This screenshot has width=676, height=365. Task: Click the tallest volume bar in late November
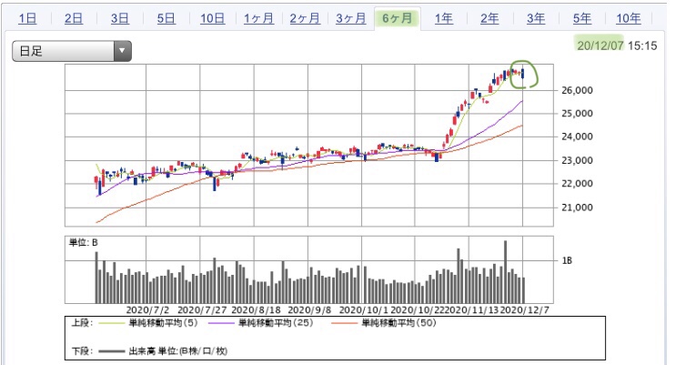(505, 272)
